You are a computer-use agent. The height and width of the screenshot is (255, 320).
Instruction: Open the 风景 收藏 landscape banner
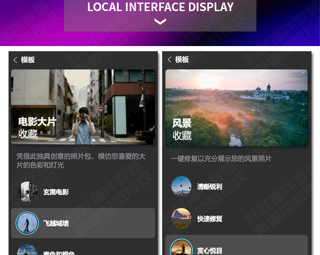[236, 108]
